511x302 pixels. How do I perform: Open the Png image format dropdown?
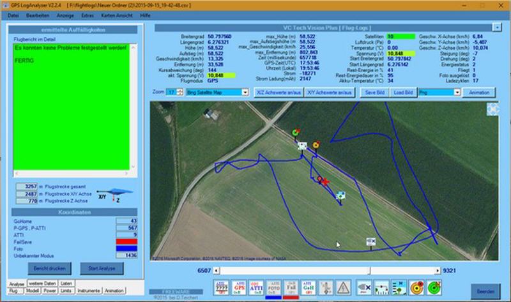pos(457,93)
